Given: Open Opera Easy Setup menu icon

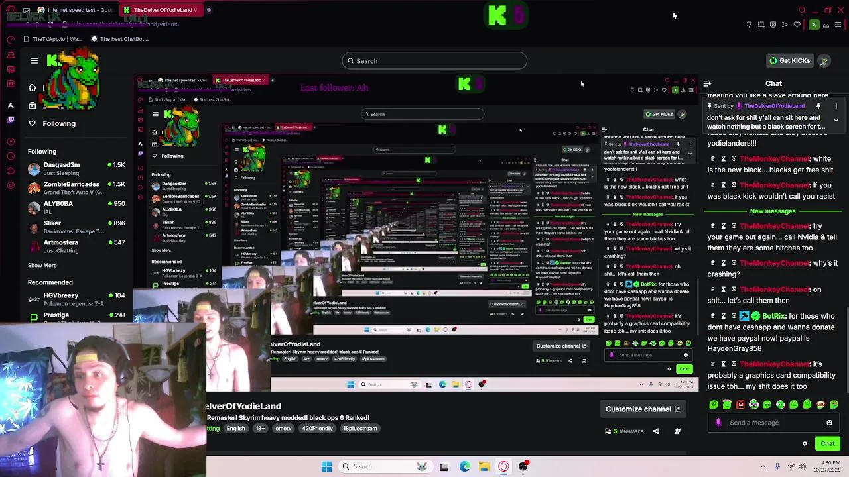Looking at the screenshot, I should click(838, 25).
